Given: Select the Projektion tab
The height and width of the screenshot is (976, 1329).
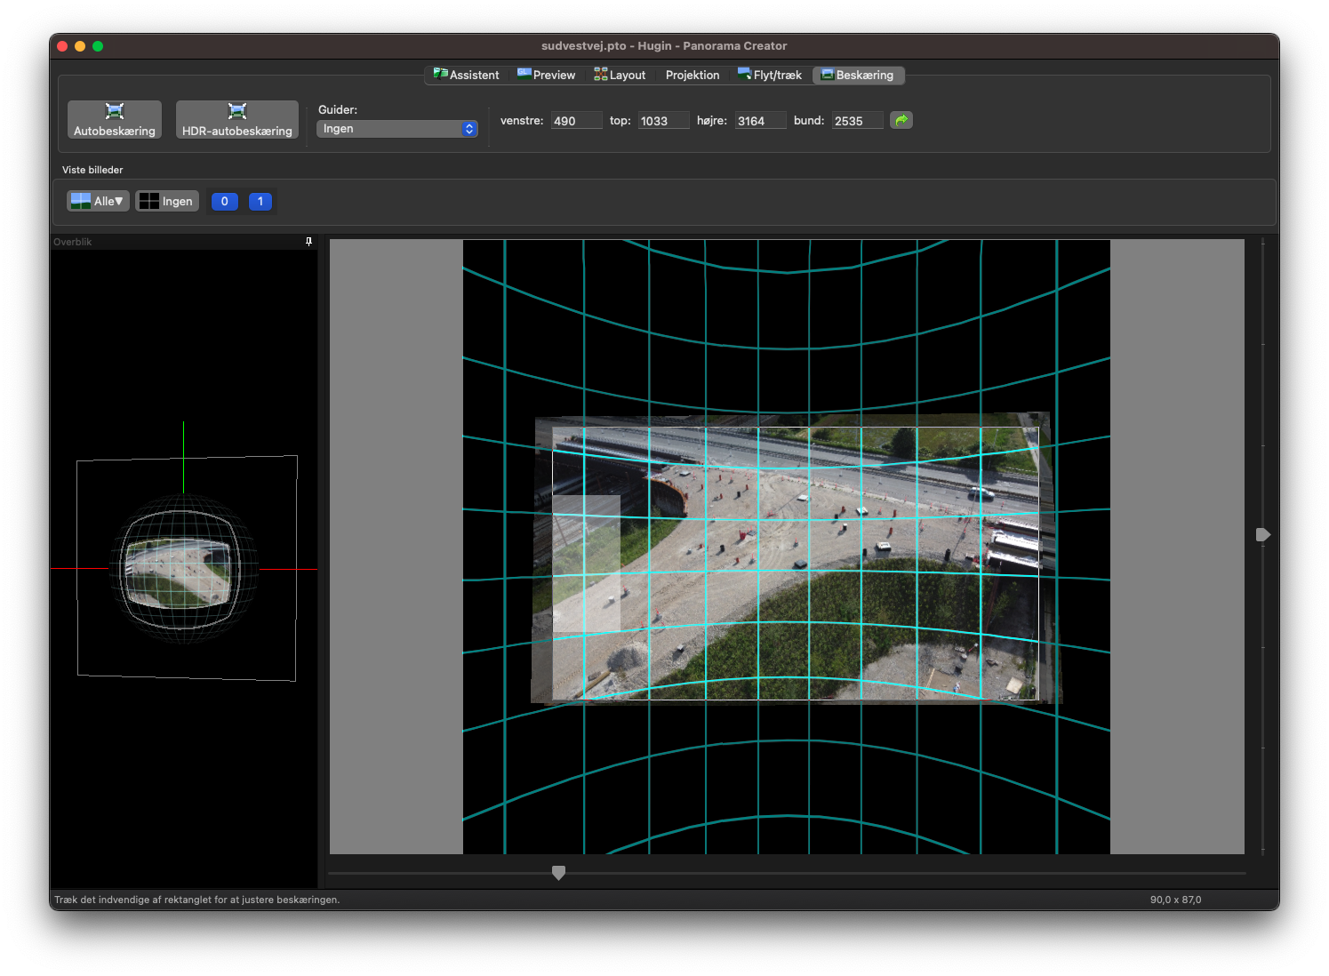Looking at the screenshot, I should [692, 76].
